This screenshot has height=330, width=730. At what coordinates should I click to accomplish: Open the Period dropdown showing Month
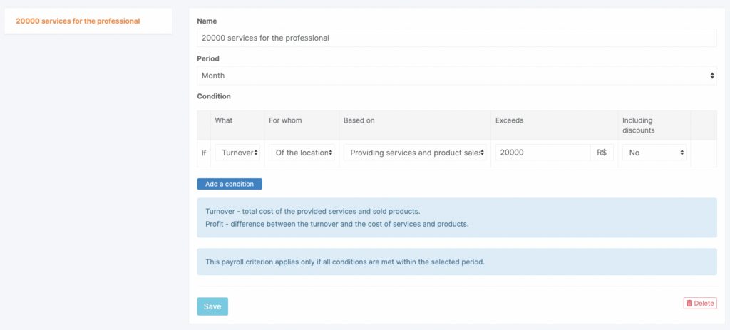pyautogui.click(x=456, y=76)
